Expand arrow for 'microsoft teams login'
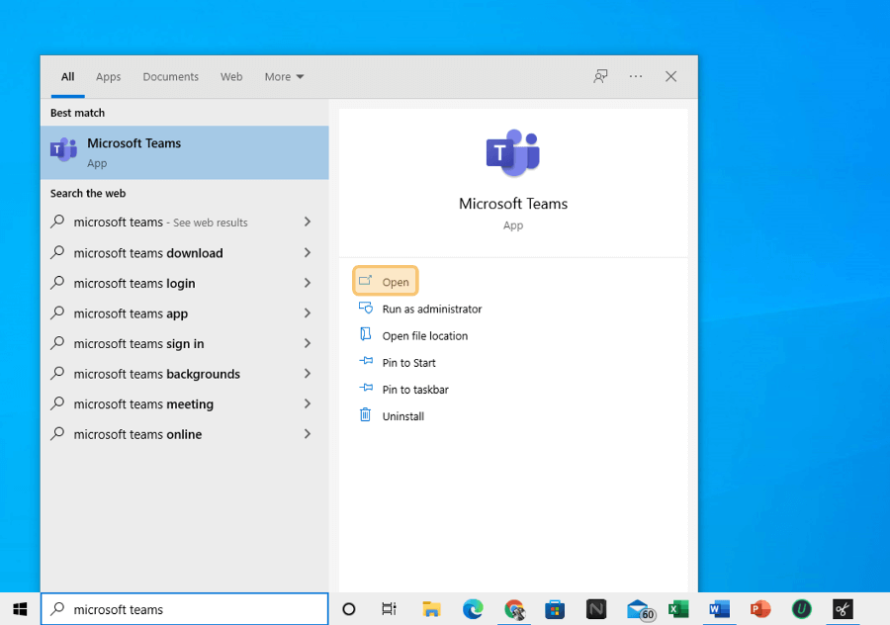 click(x=308, y=283)
